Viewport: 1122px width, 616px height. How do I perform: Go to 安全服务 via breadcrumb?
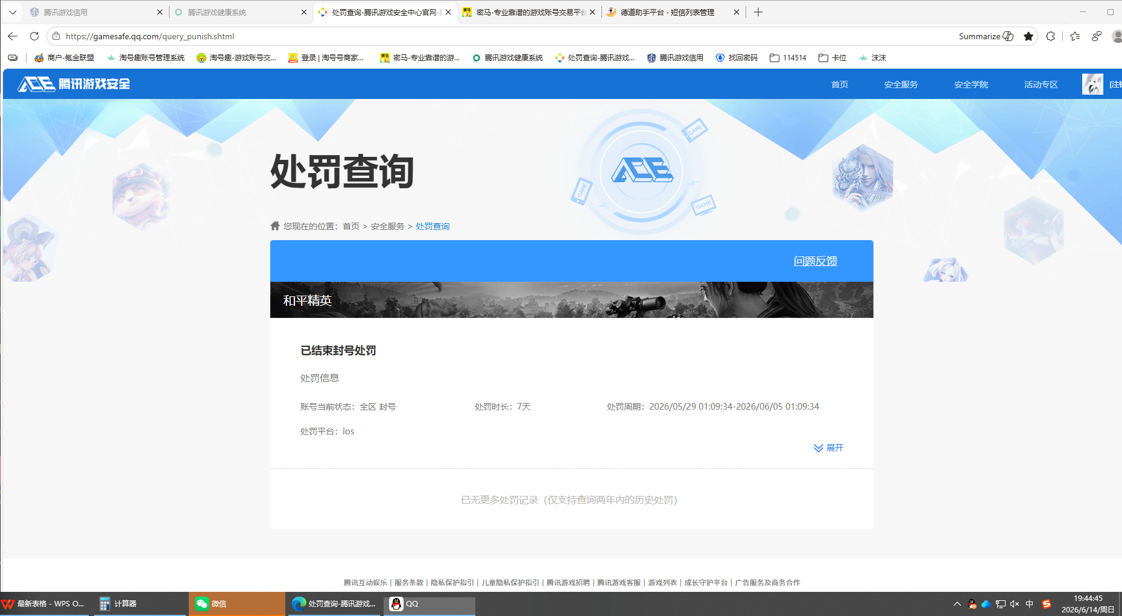tap(388, 226)
